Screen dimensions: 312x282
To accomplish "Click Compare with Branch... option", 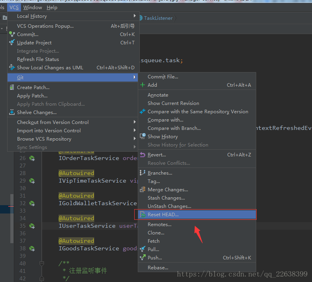I will (174, 128).
